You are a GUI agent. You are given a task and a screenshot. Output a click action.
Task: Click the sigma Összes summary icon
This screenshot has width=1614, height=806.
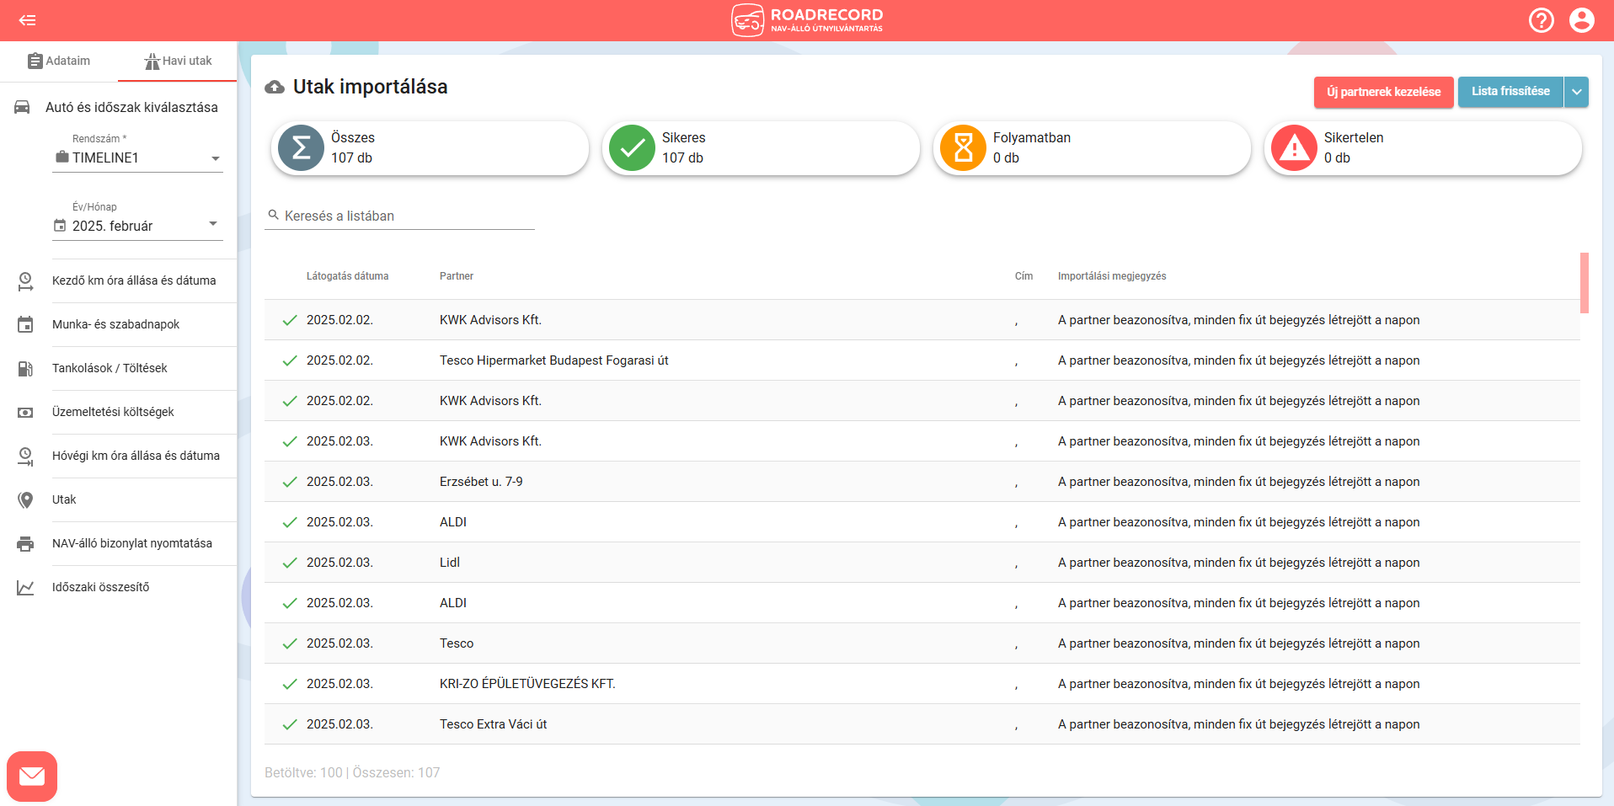301,148
